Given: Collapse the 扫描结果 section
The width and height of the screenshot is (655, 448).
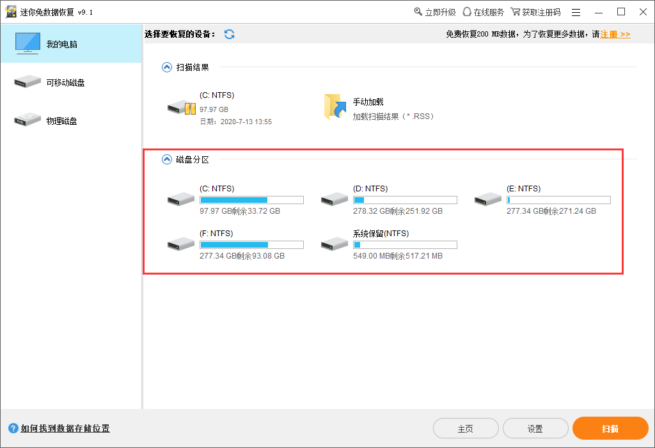Looking at the screenshot, I should pyautogui.click(x=167, y=67).
